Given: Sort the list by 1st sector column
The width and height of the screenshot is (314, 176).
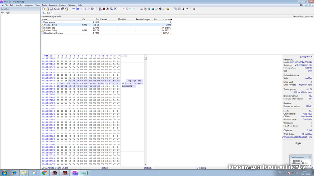Looking at the screenshot, I should pos(166,19).
